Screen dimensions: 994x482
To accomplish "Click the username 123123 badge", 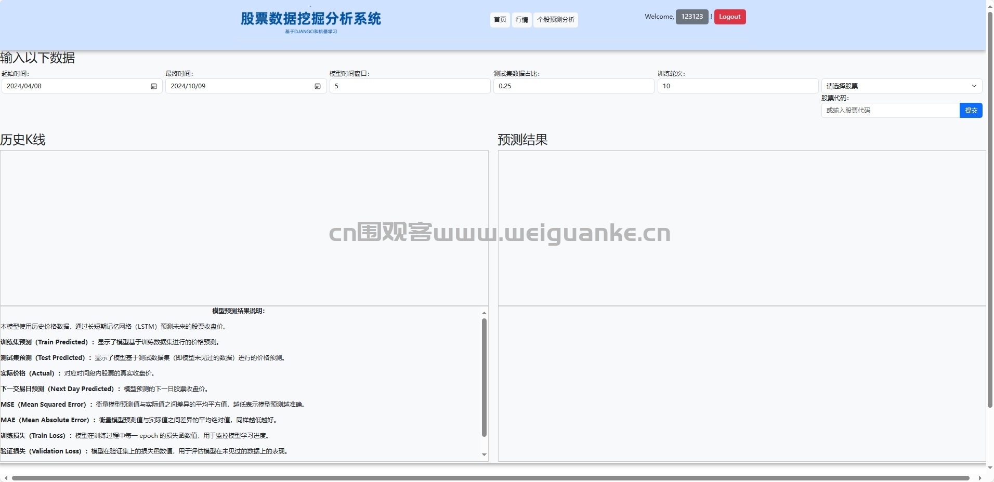I will click(692, 17).
